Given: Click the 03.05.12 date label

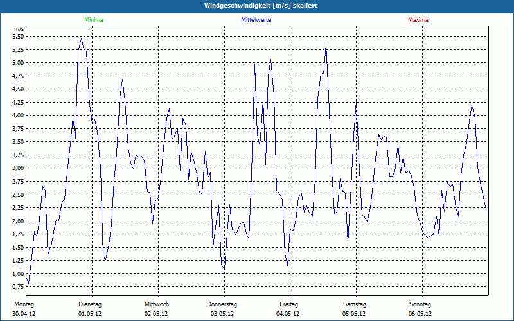Looking at the screenshot, I should click(x=222, y=314).
